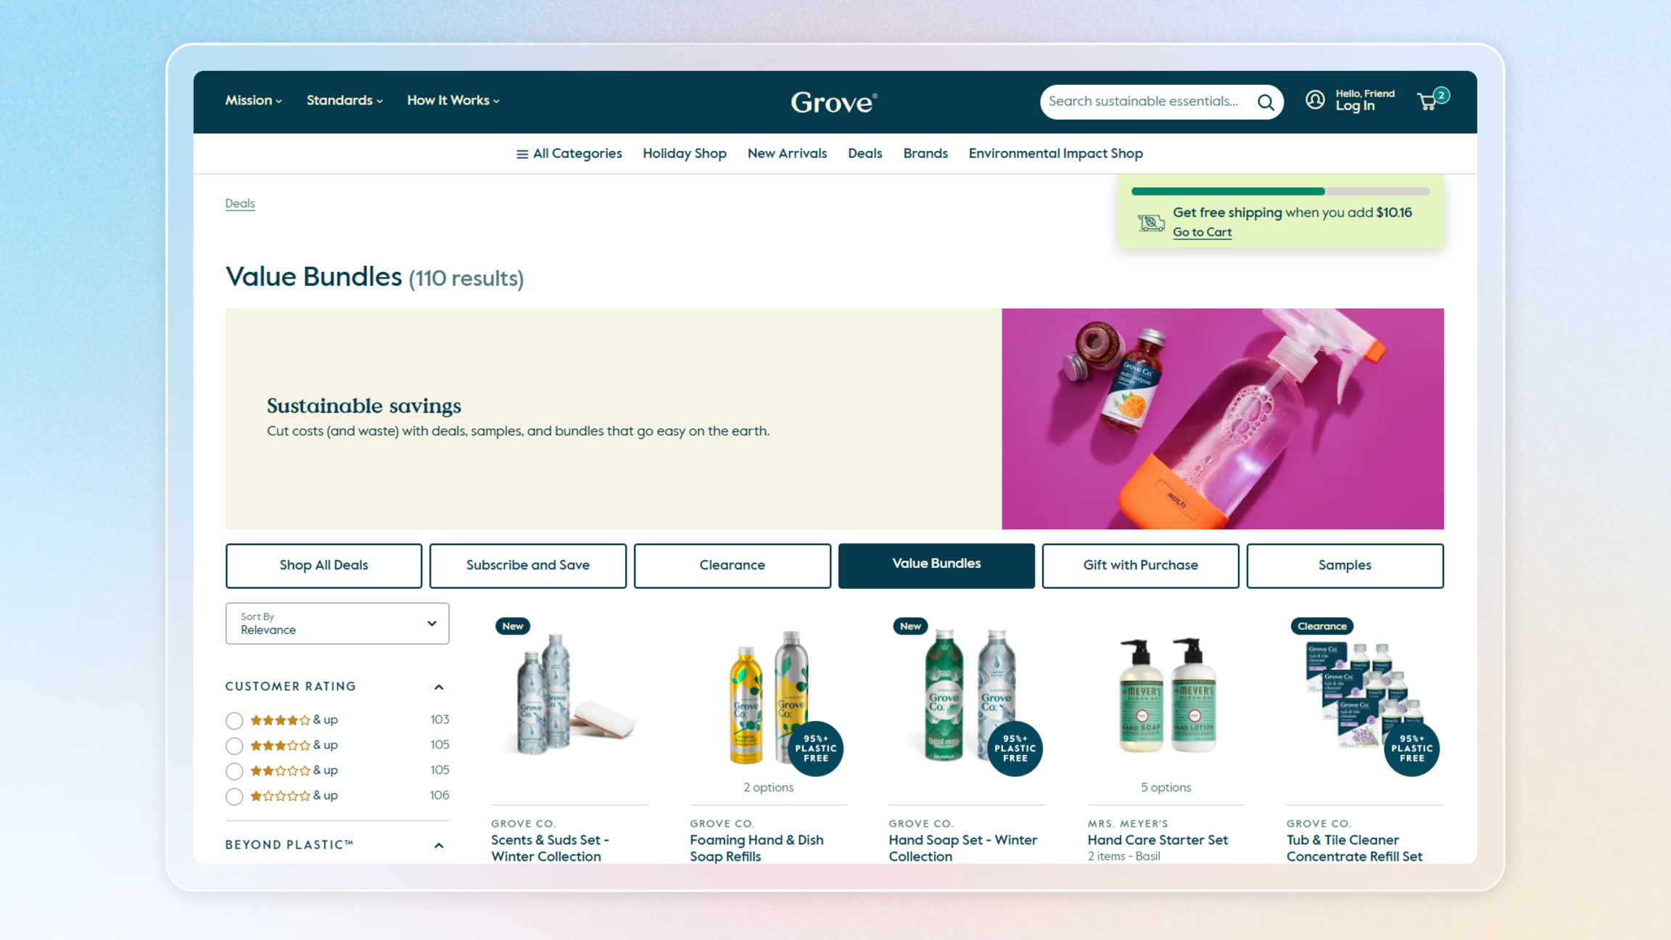Click the Hand Soap Set Winter image
This screenshot has height=940, width=1671.
(x=966, y=695)
